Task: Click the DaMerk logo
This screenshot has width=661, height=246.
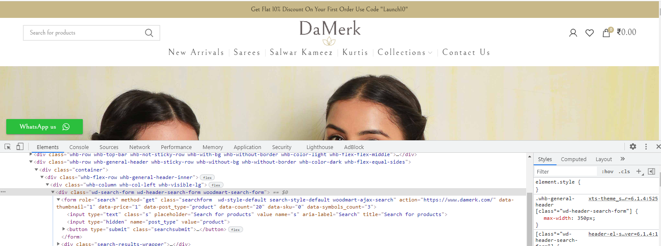Action: pyautogui.click(x=330, y=32)
